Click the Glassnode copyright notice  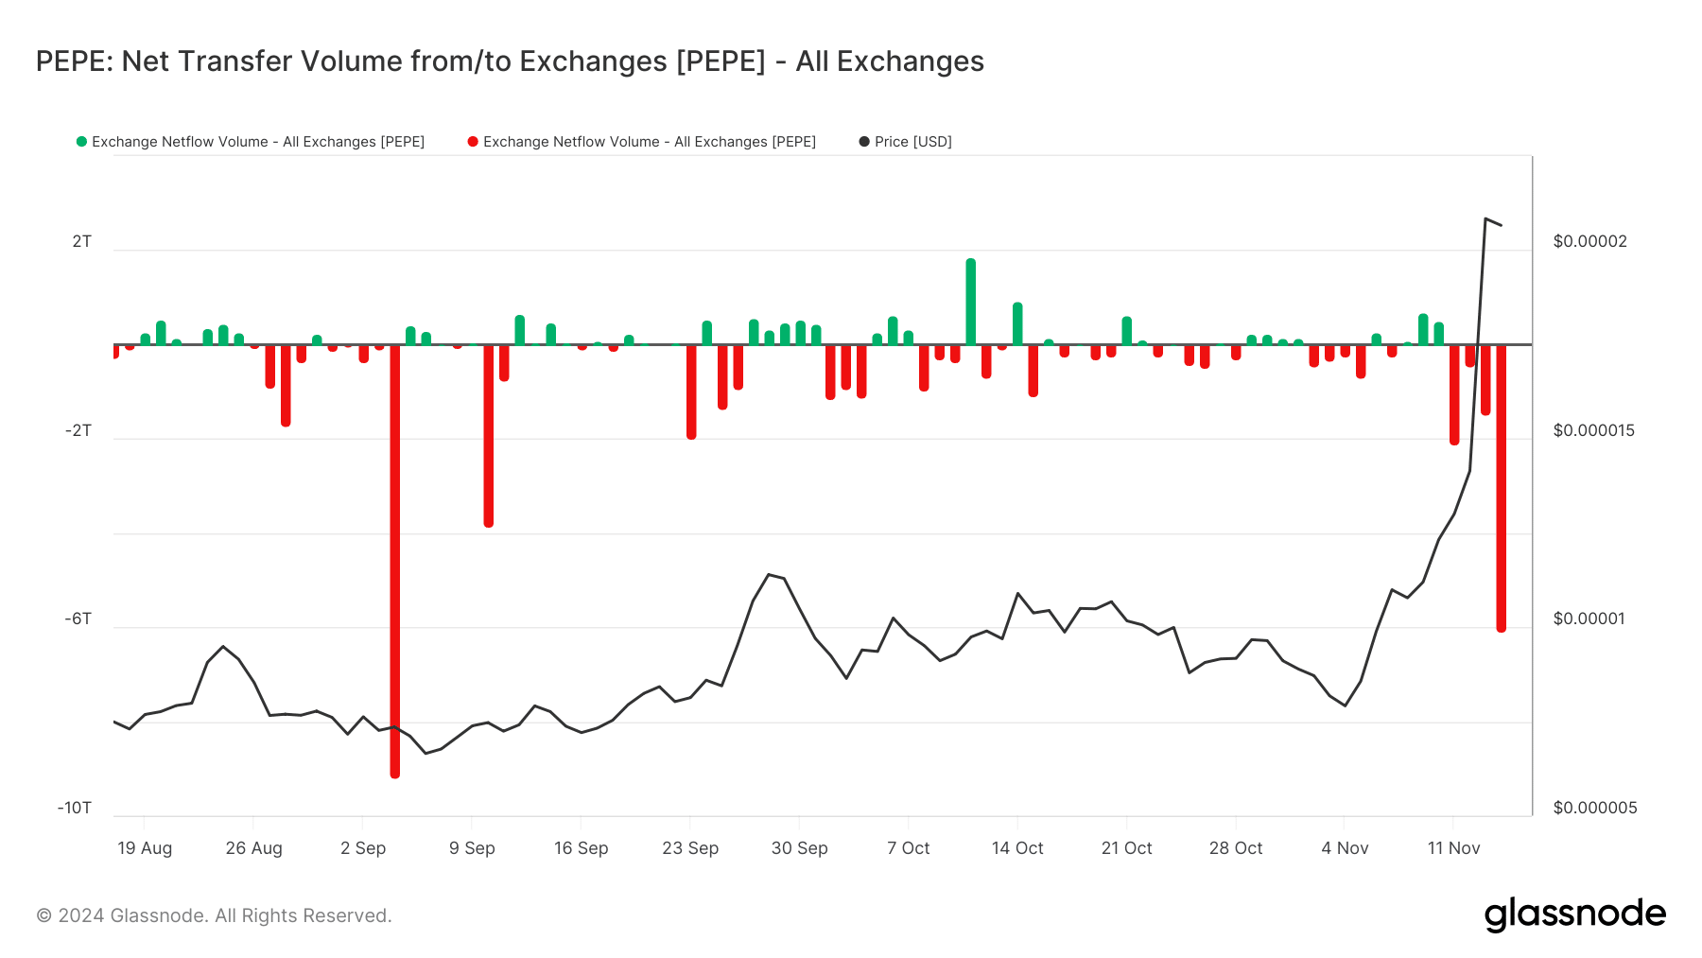click(214, 915)
